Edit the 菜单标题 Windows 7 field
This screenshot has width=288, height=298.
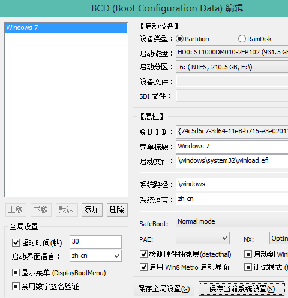(232, 147)
